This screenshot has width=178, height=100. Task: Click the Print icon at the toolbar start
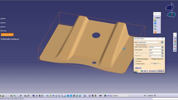click(x=3, y=96)
